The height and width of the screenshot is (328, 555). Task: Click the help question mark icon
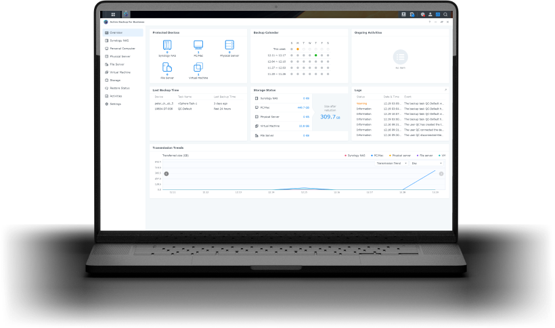430,22
